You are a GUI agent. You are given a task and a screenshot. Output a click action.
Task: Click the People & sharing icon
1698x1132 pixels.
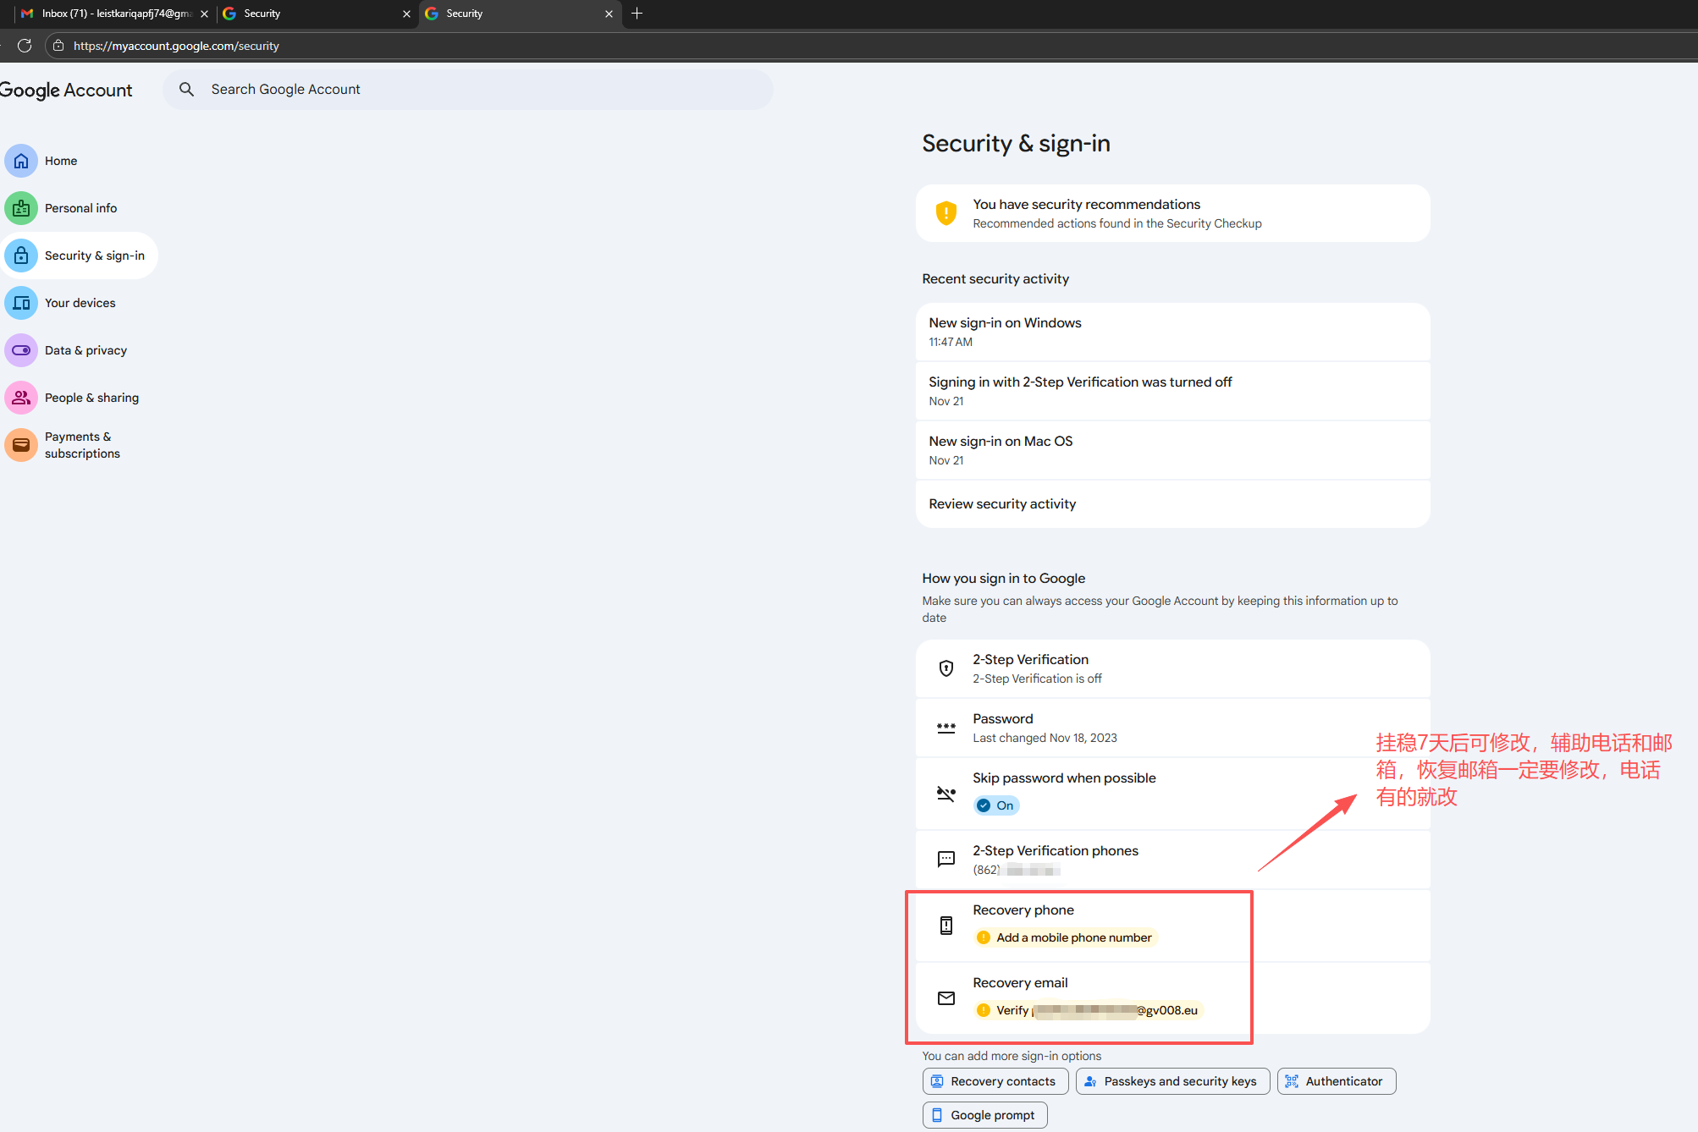click(x=21, y=398)
